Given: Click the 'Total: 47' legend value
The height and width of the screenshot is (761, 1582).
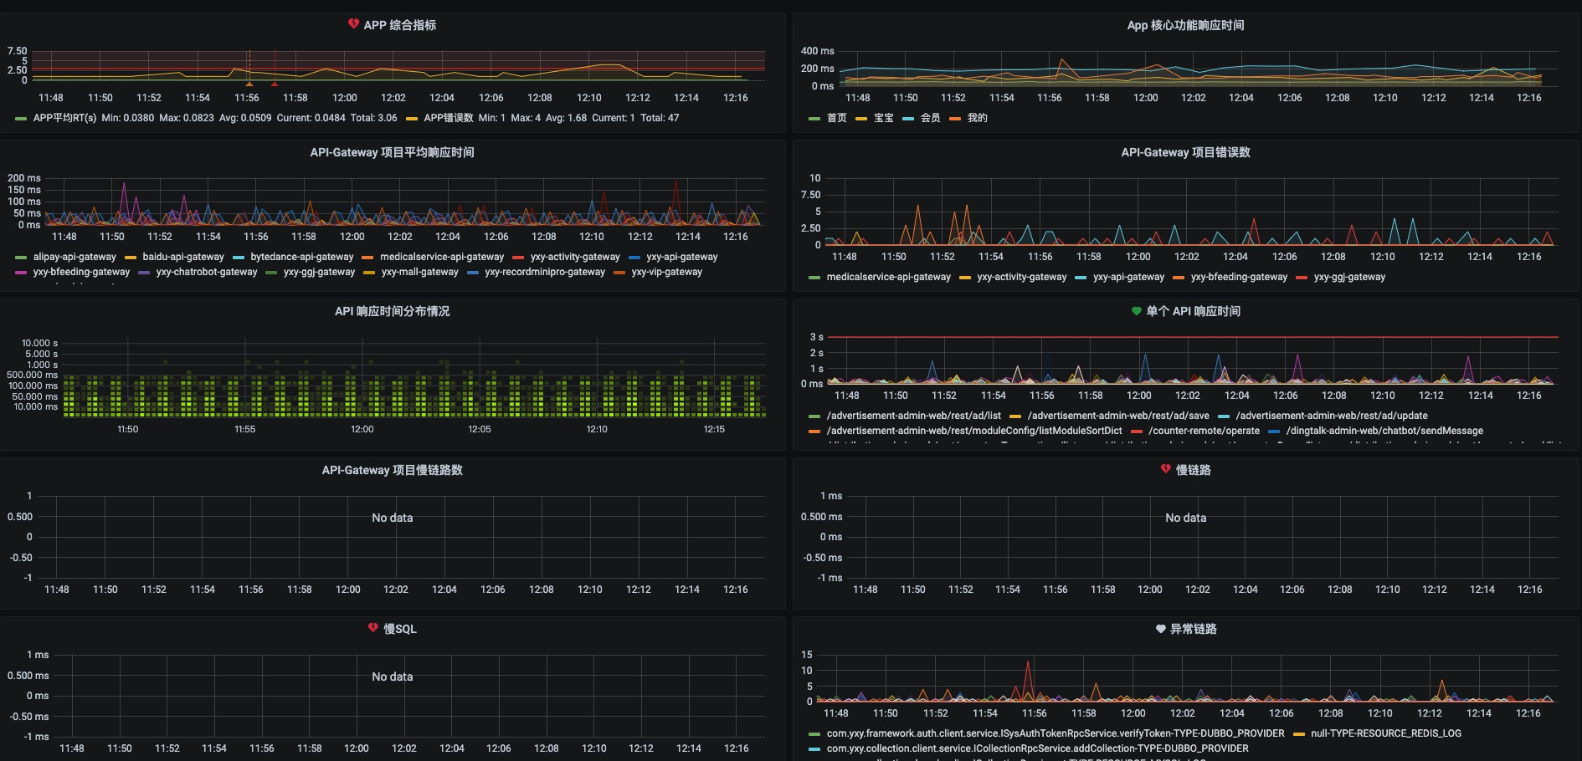Looking at the screenshot, I should pyautogui.click(x=660, y=118).
